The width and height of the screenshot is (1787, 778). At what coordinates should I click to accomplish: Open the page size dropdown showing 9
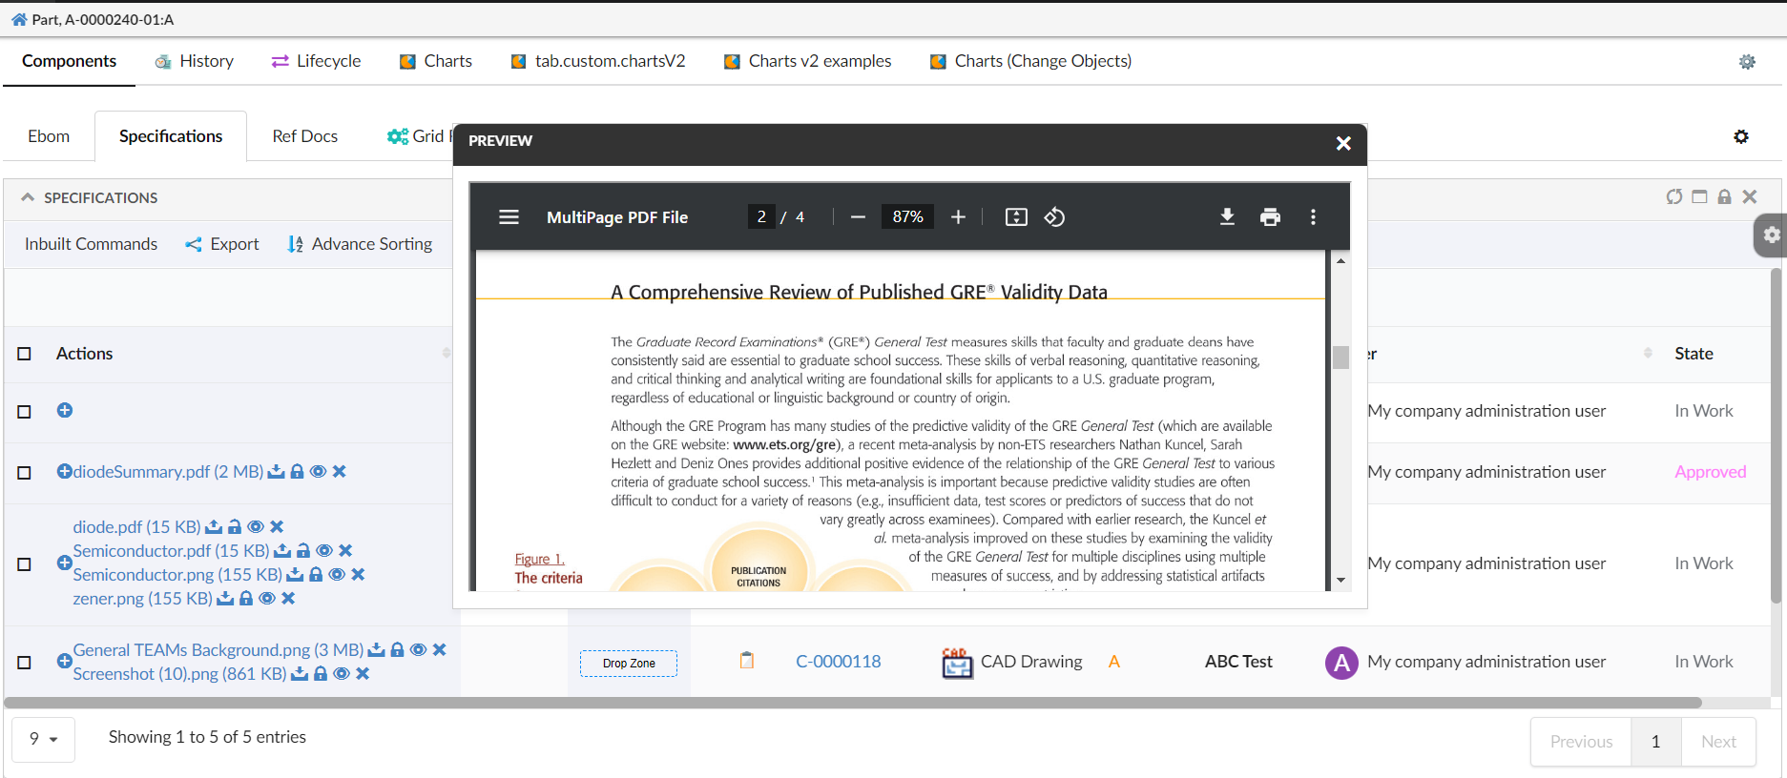(x=43, y=739)
